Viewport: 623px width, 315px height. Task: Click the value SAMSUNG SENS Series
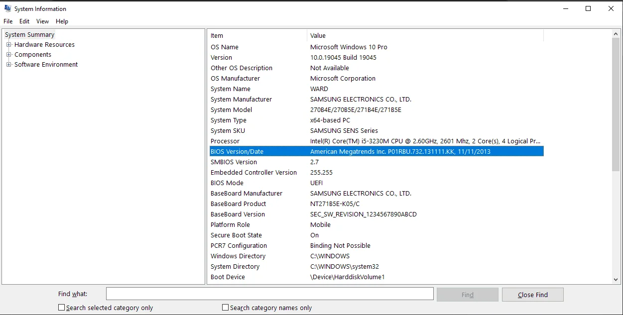pyautogui.click(x=344, y=130)
